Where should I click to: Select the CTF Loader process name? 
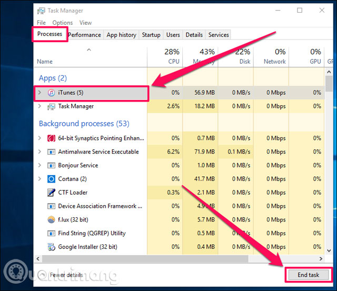point(73,193)
